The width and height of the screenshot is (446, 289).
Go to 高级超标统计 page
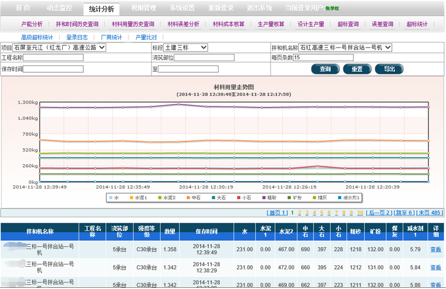pyautogui.click(x=37, y=37)
